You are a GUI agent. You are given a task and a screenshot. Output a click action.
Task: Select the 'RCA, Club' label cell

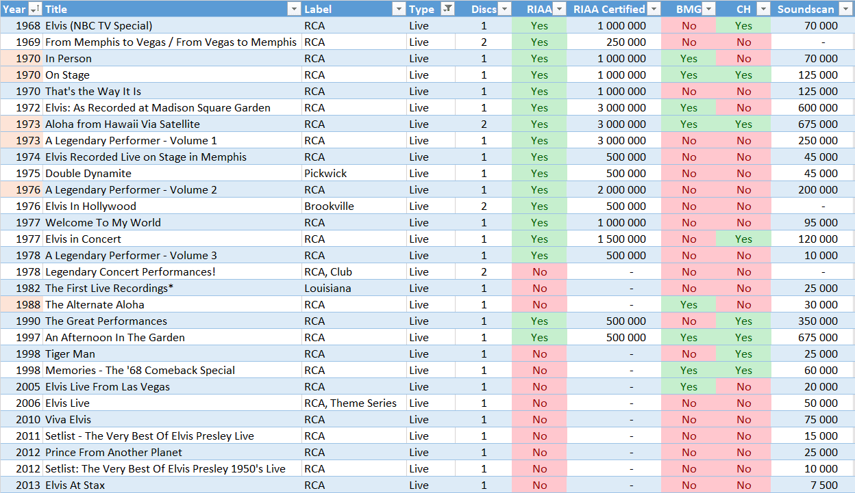tap(354, 271)
